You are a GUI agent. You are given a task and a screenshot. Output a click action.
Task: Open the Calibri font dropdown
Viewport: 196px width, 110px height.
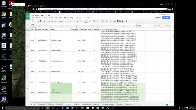coord(63,21)
